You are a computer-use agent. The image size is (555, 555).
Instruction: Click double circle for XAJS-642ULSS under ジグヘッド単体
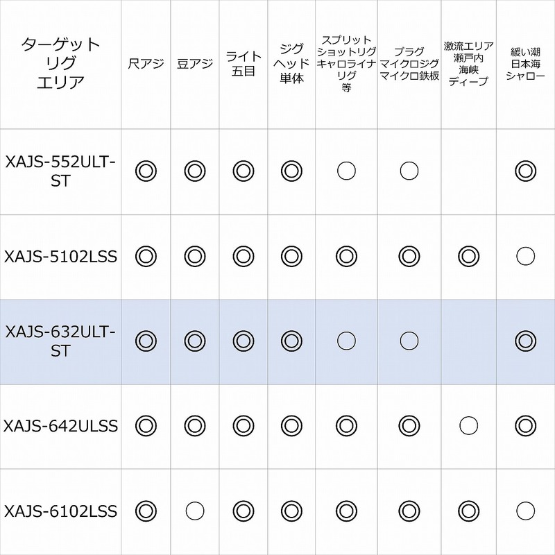coord(291,425)
